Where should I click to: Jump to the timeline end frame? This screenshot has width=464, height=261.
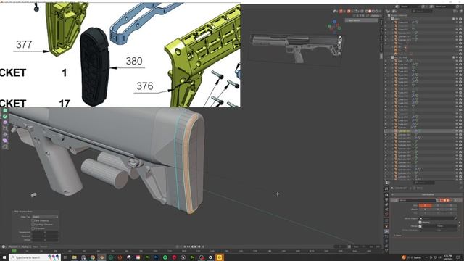[x=202, y=246]
